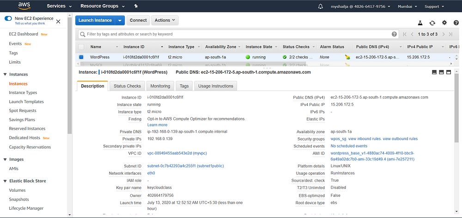Open Launch Templates in sidebar
The width and height of the screenshot is (462, 218).
(x=26, y=102)
